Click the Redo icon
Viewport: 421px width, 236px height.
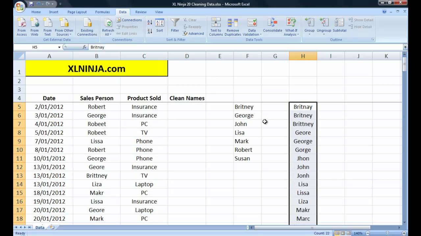coord(48,4)
